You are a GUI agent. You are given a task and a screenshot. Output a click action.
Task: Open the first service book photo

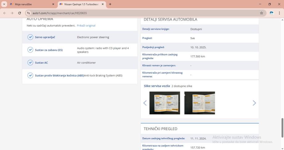point(165,103)
